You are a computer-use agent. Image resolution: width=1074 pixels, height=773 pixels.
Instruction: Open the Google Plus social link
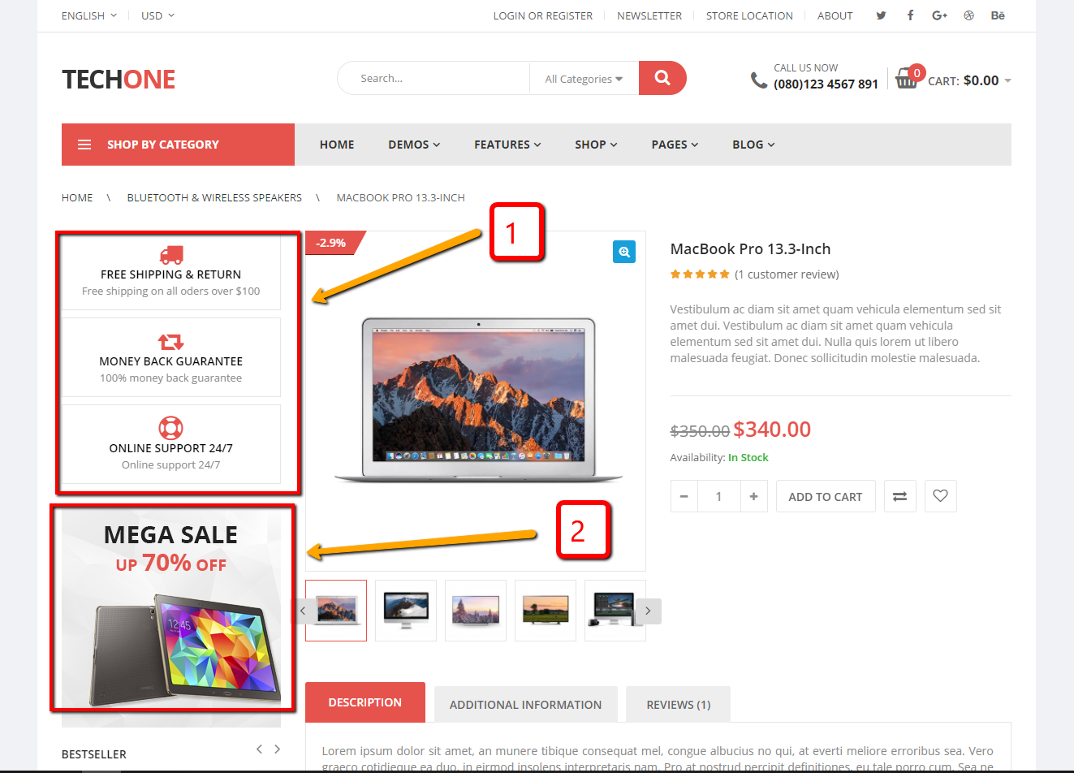pos(939,15)
